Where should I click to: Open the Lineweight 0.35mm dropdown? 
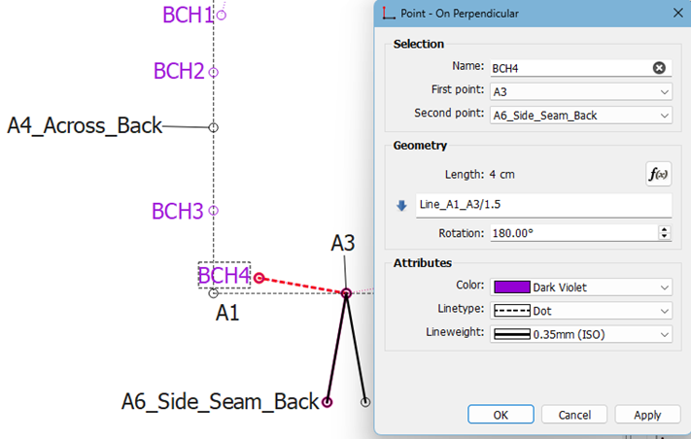coord(580,334)
